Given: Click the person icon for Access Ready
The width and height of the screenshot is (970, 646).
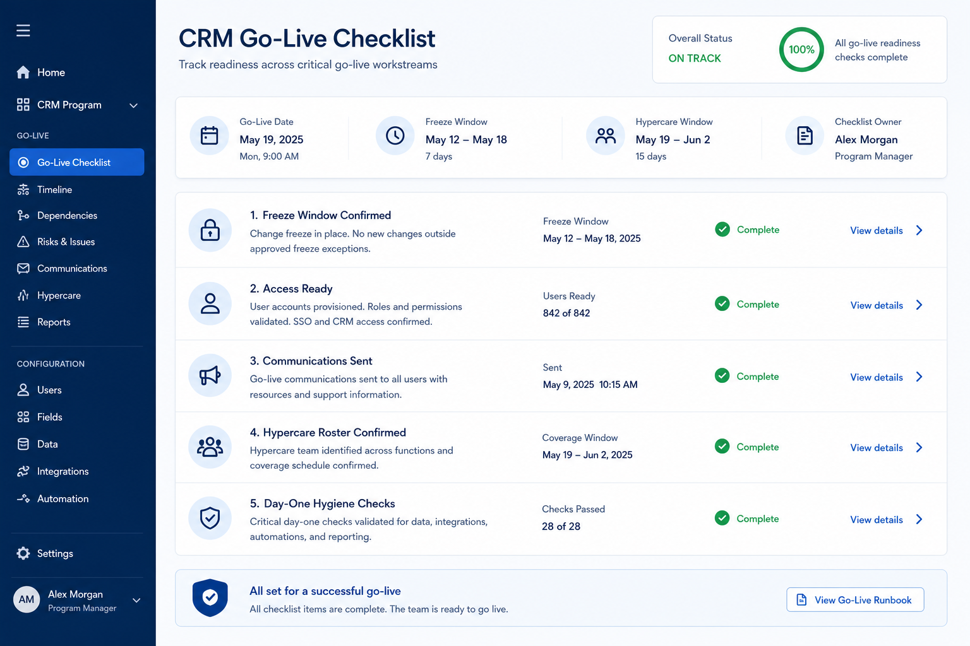Looking at the screenshot, I should 210,303.
